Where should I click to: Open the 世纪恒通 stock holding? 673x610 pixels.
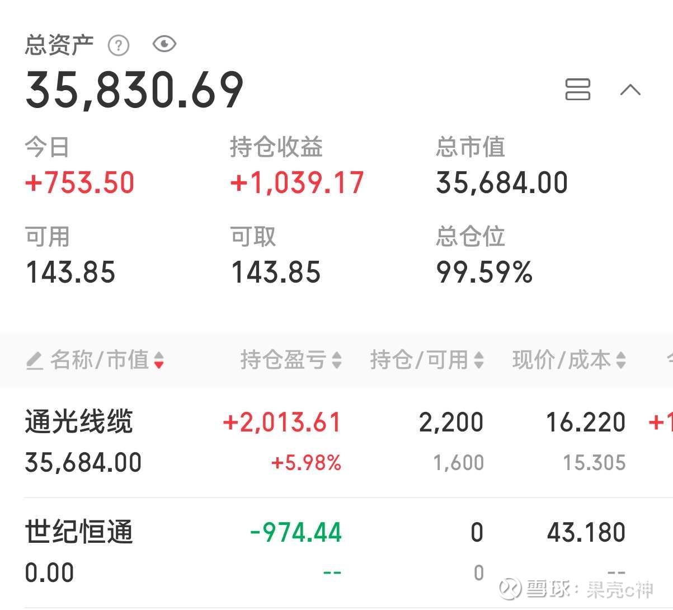[x=79, y=532]
